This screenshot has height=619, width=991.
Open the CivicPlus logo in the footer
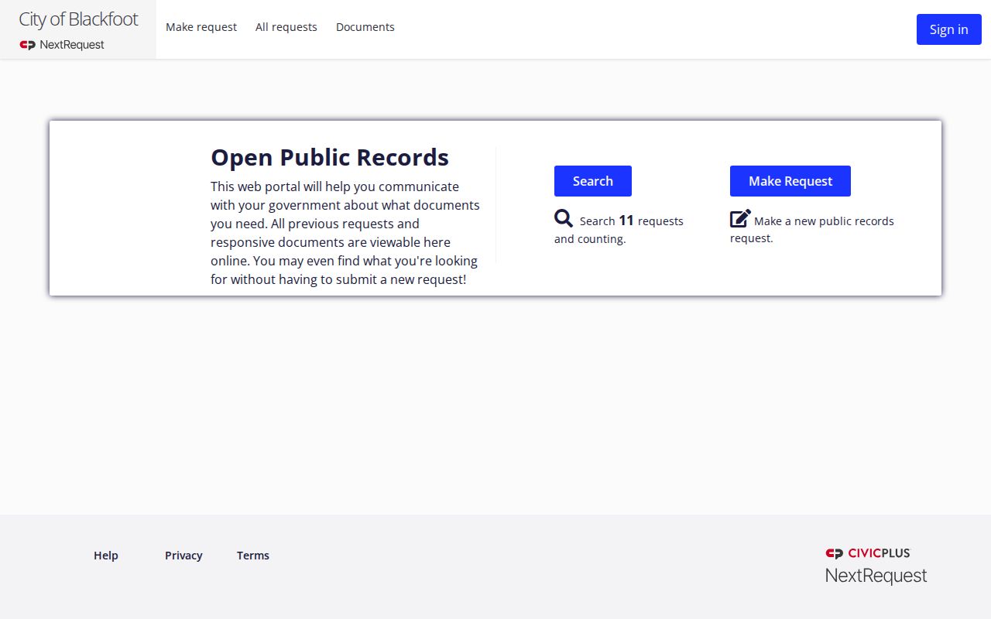point(868,553)
